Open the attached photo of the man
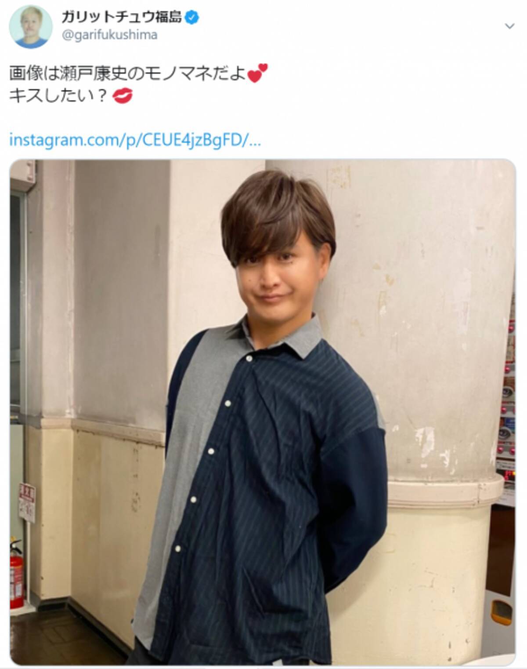Screen dimensions: 527x669 (x=263, y=411)
